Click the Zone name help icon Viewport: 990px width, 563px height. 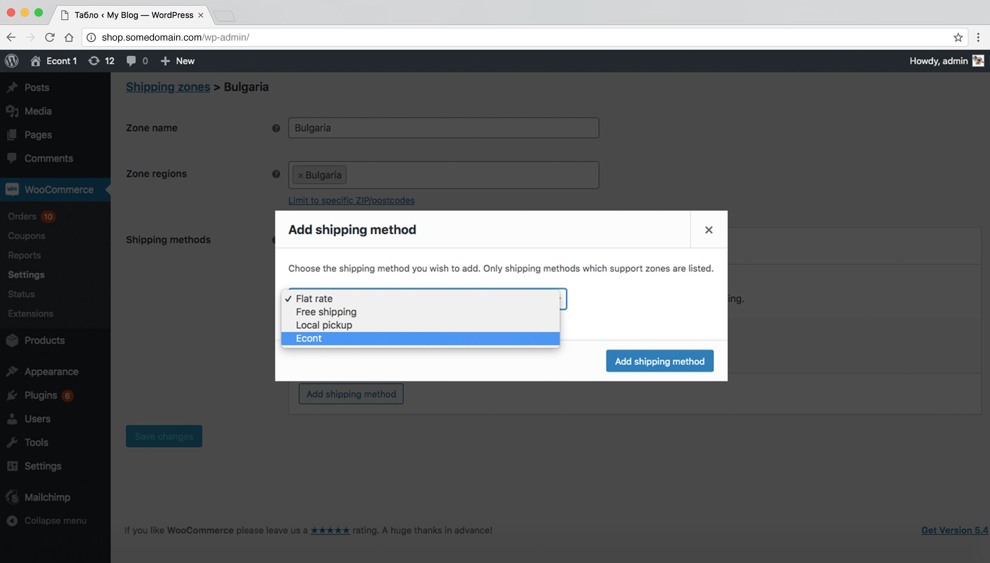point(276,128)
